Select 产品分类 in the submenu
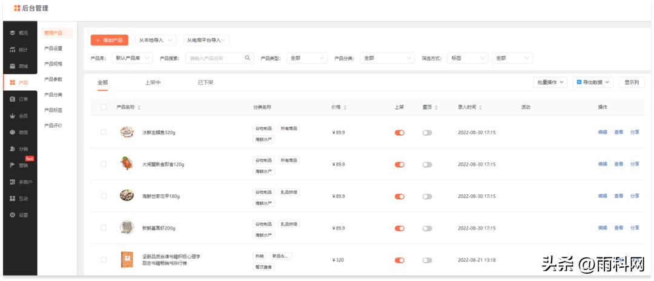 pyautogui.click(x=53, y=94)
